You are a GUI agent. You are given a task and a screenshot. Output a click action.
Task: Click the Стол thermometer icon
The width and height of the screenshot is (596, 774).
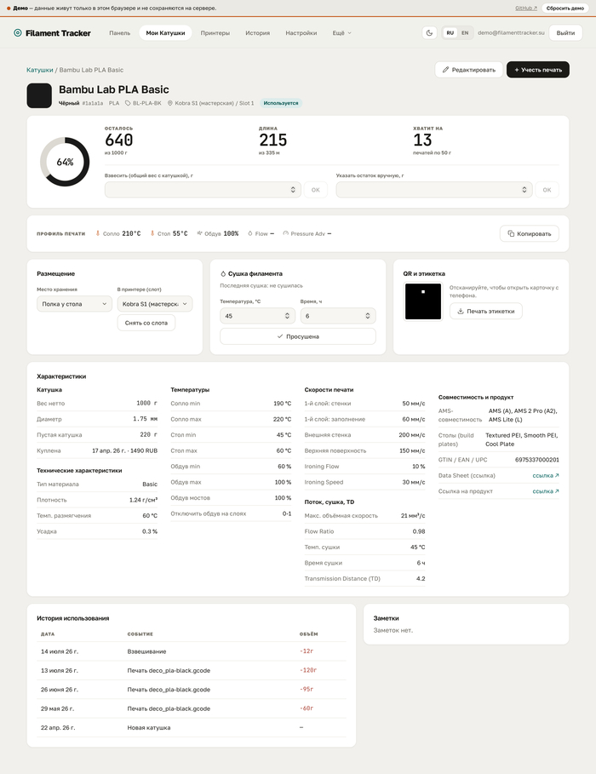coord(152,233)
